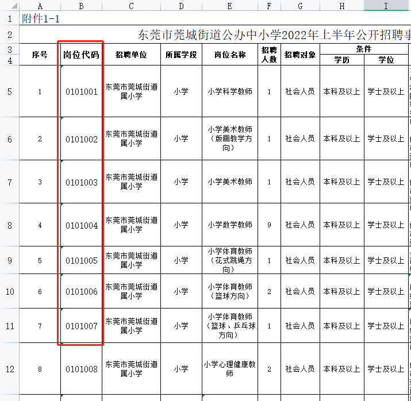Select the 小学科学教师 cell
Screen dimensions: 411x401
click(x=230, y=91)
